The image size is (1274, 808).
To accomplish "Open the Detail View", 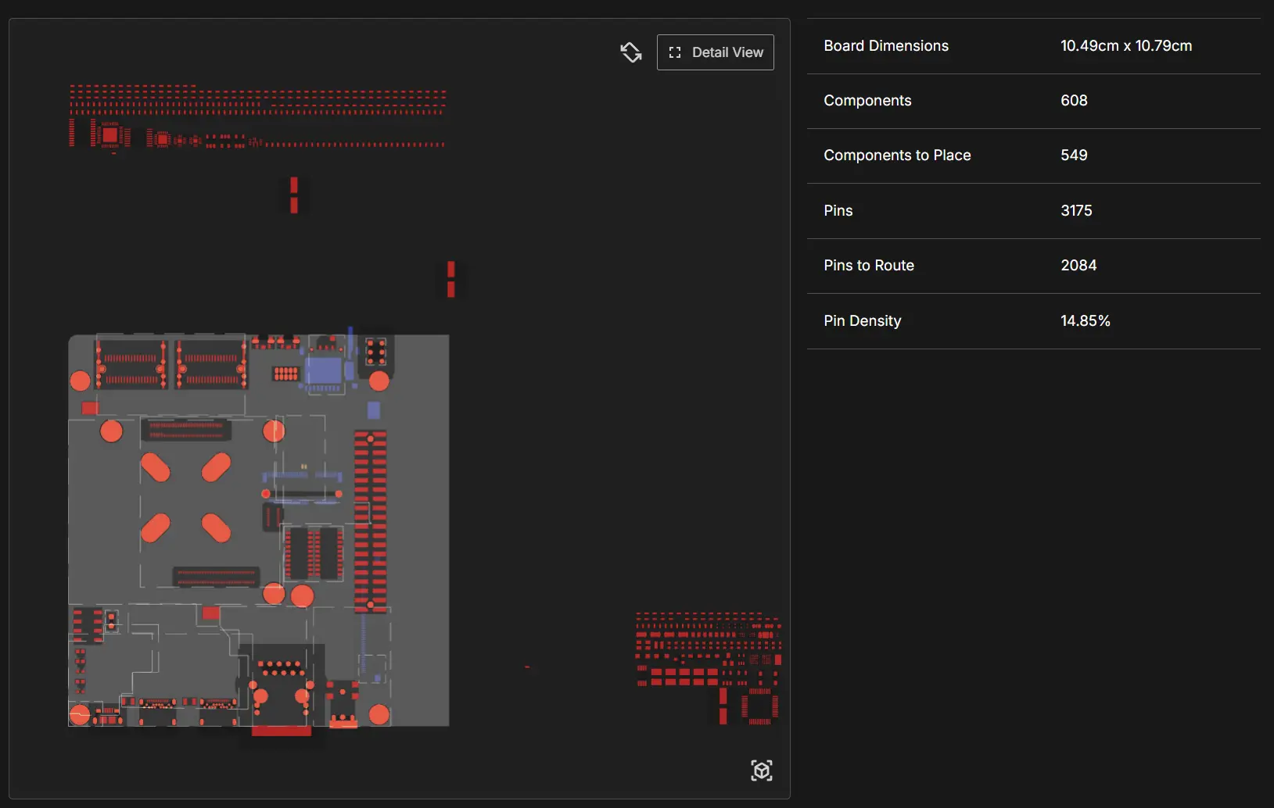I will pos(715,52).
